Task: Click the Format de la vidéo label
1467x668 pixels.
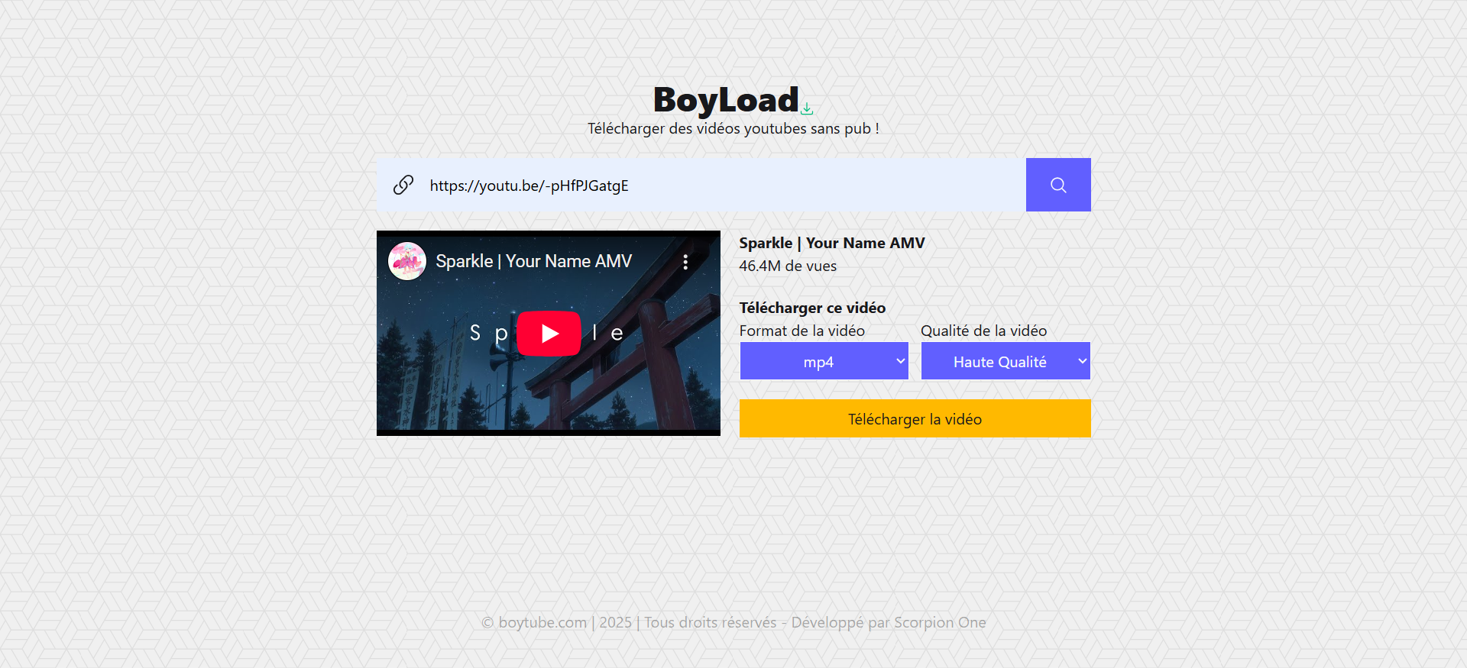Action: [x=802, y=331]
